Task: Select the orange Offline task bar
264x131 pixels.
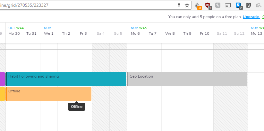Action: (x=48, y=94)
